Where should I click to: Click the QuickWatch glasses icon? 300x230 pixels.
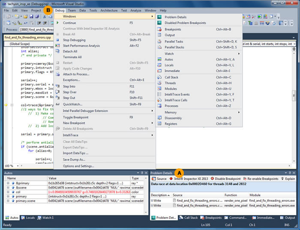pyautogui.click(x=57, y=104)
